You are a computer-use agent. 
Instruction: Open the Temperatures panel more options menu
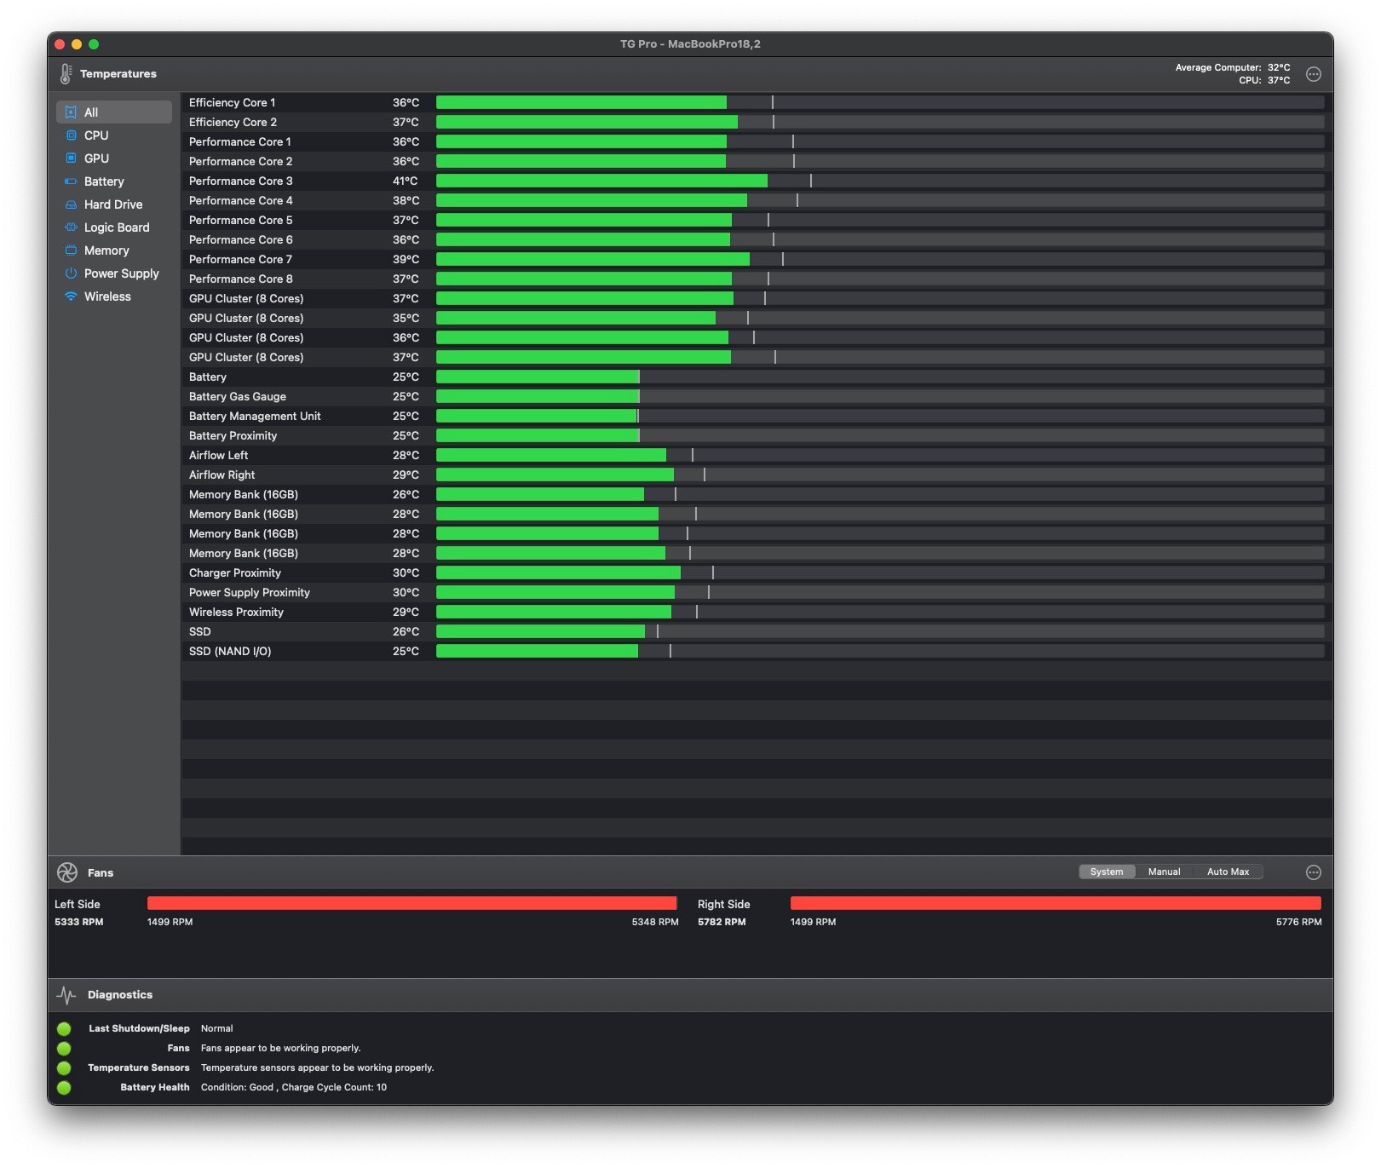pos(1314,74)
